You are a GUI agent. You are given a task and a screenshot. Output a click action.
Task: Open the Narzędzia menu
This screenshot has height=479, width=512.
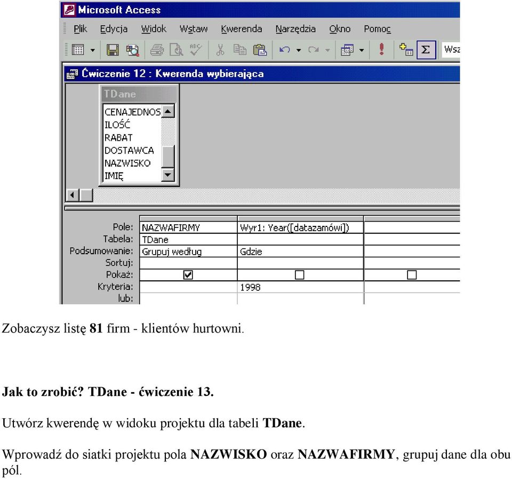pos(295,29)
